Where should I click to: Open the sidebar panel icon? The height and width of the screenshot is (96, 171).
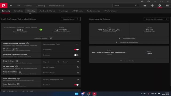pyautogui.click(x=167, y=5)
